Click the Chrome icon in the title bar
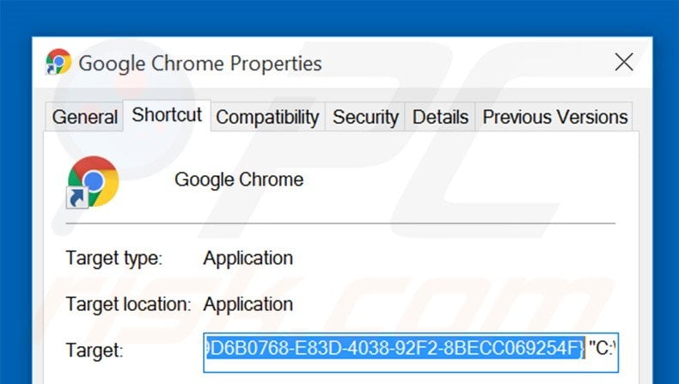 tap(58, 62)
